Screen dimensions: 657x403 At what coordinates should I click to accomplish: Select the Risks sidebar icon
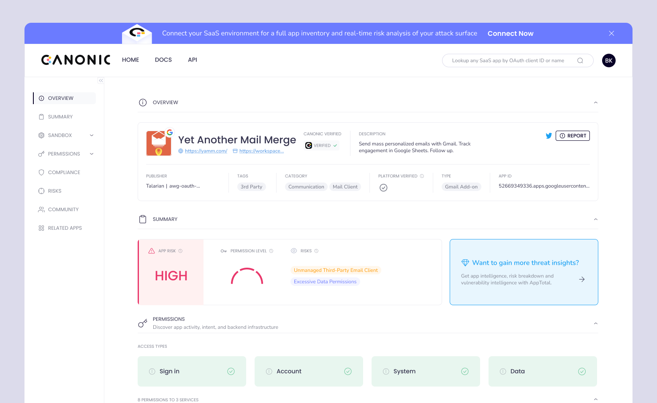(41, 191)
